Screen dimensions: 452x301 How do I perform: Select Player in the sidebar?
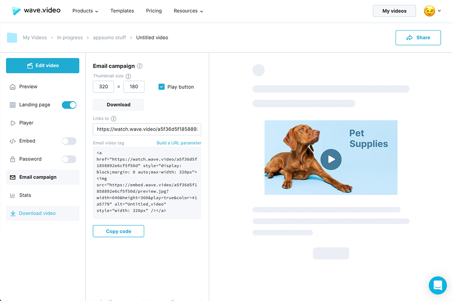(26, 123)
